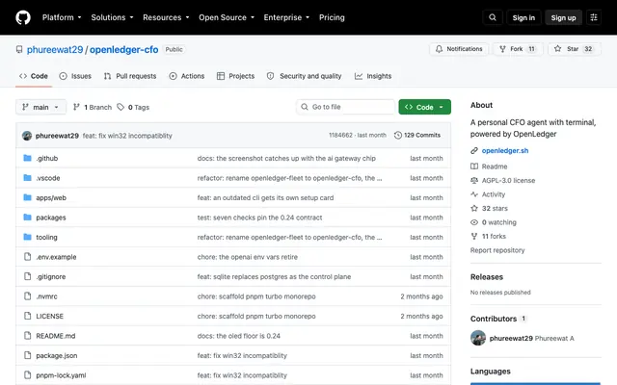Open commit hash 1184662
Image resolution: width=617 pixels, height=385 pixels.
click(x=340, y=135)
